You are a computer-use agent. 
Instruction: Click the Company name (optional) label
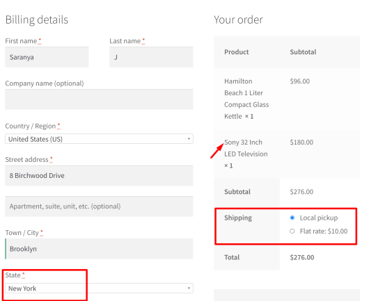[45, 83]
